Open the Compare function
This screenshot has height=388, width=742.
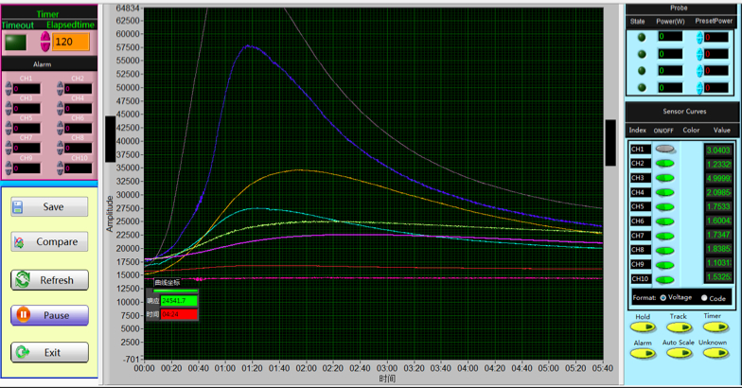pyautogui.click(x=49, y=241)
